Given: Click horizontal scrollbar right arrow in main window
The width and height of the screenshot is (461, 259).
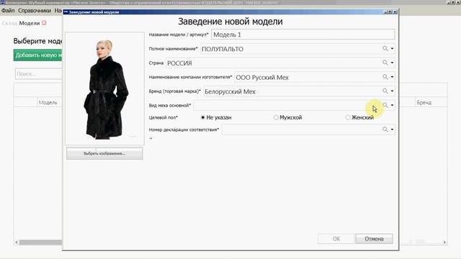Looking at the screenshot, I should click(x=444, y=242).
